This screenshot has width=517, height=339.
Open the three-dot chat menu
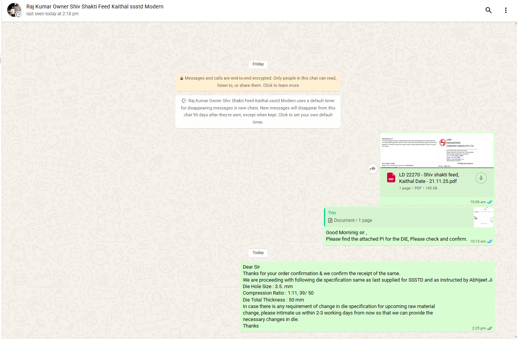[506, 10]
